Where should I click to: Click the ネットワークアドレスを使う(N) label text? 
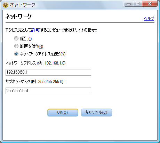[x=43, y=54]
